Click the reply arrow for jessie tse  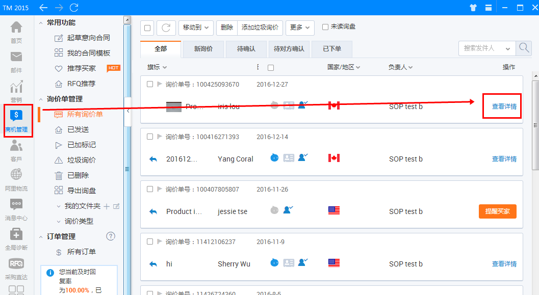coord(153,211)
